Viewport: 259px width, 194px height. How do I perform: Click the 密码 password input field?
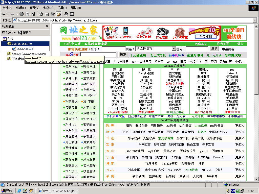(197, 49)
